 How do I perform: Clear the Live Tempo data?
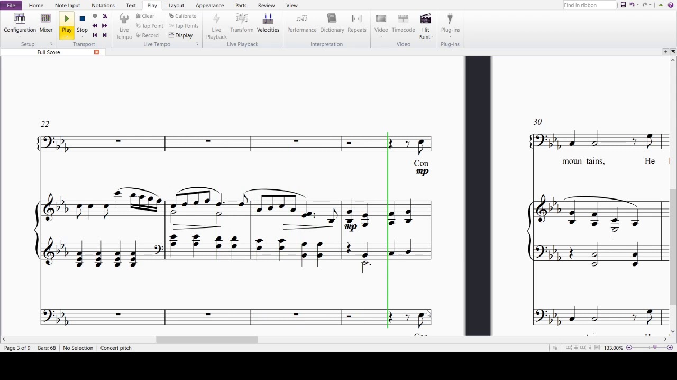pos(145,16)
